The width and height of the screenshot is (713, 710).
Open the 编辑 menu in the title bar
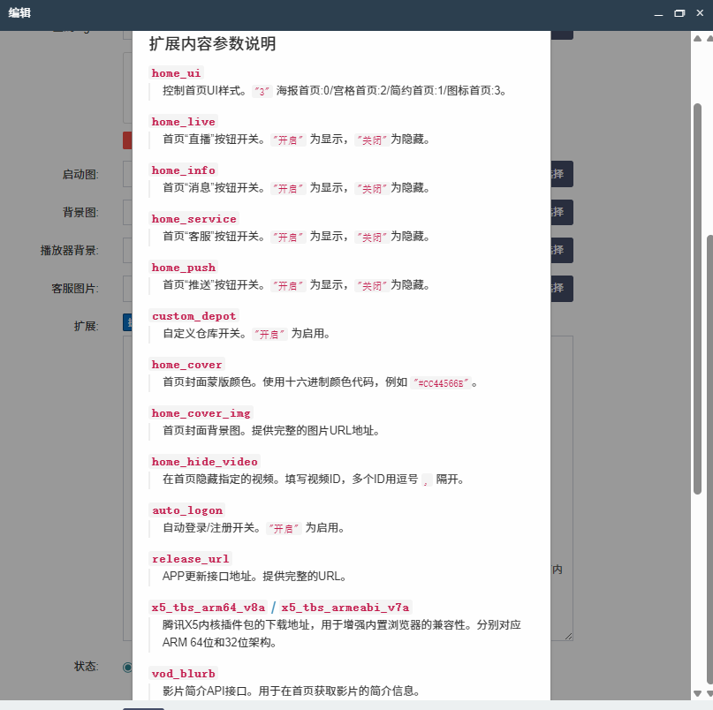coord(18,13)
